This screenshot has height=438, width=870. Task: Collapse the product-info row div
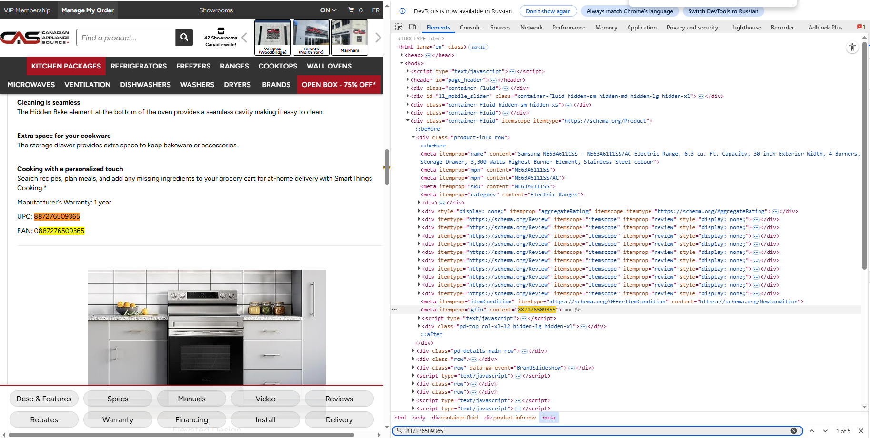coord(413,137)
